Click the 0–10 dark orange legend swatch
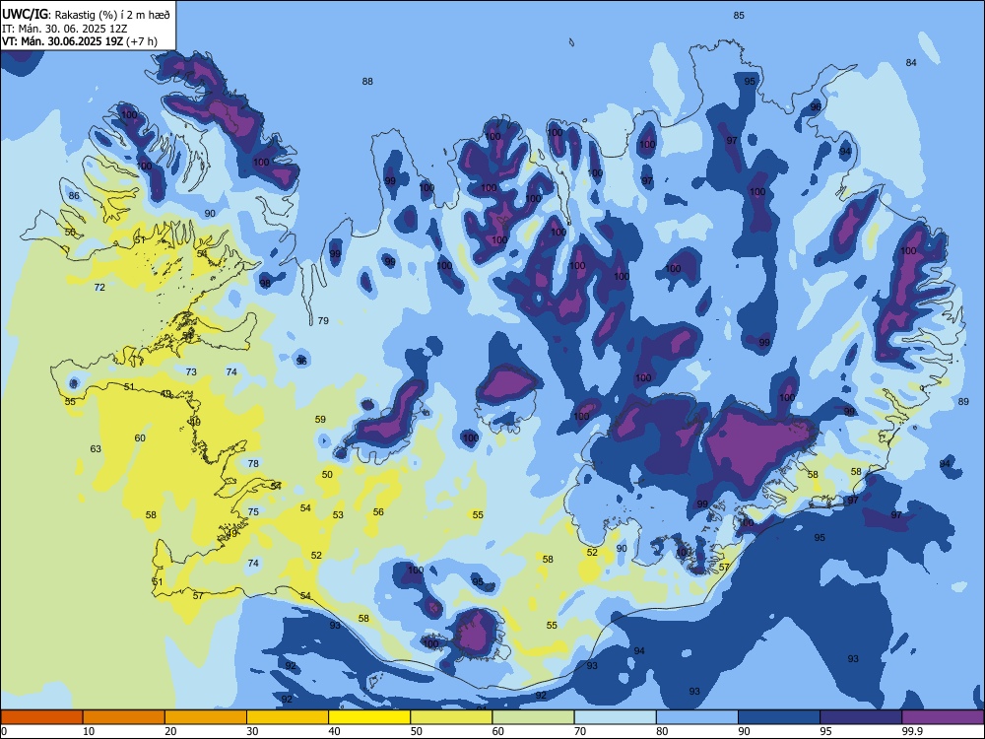Image resolution: width=985 pixels, height=739 pixels. [x=41, y=717]
